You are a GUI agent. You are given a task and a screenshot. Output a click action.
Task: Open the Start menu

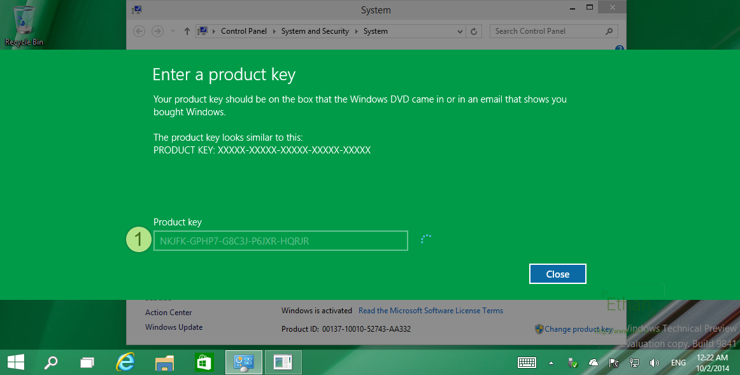(15, 362)
